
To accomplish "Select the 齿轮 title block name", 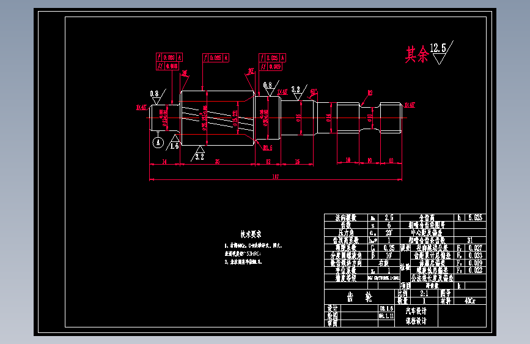I will [x=359, y=297].
